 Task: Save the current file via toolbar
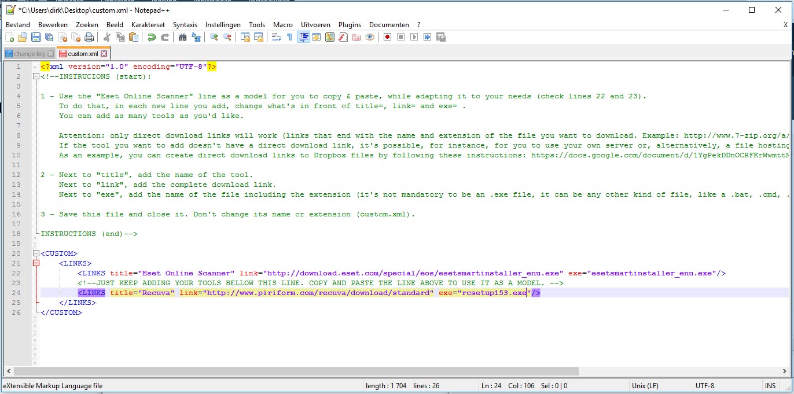coord(36,37)
